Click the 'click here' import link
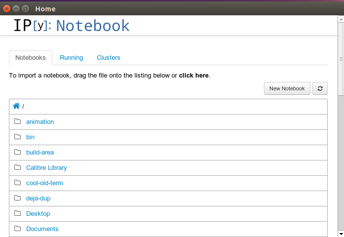 194,76
